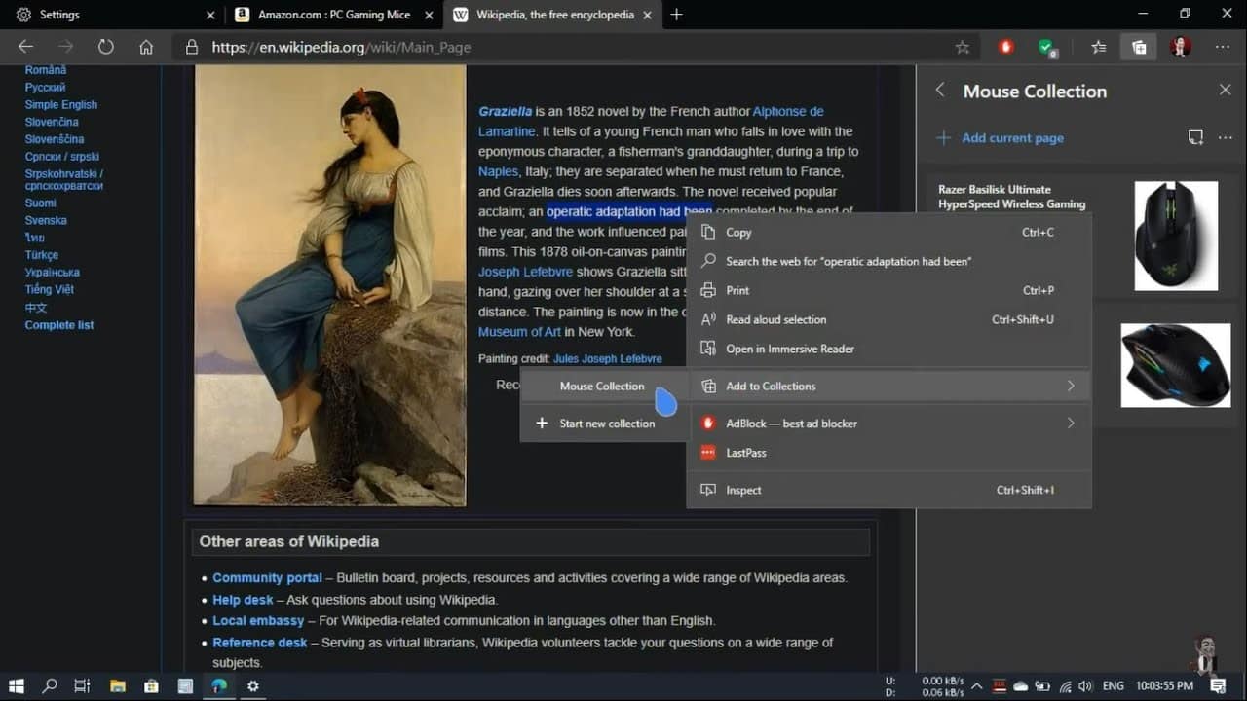Click Start new collection option
The height and width of the screenshot is (701, 1247).
(x=606, y=424)
